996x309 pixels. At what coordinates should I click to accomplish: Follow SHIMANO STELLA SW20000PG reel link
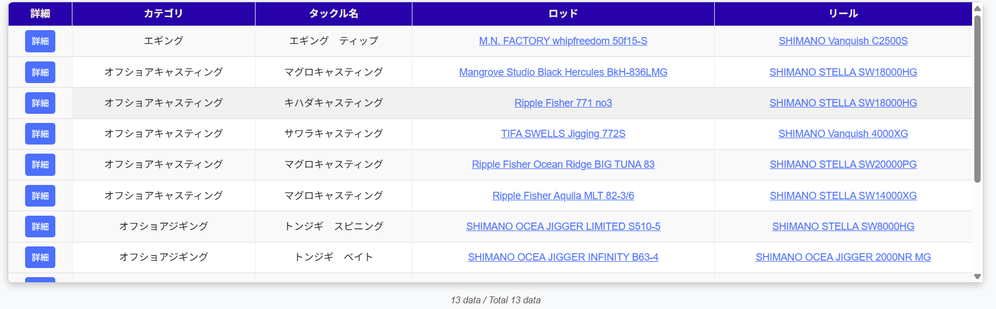coord(843,164)
